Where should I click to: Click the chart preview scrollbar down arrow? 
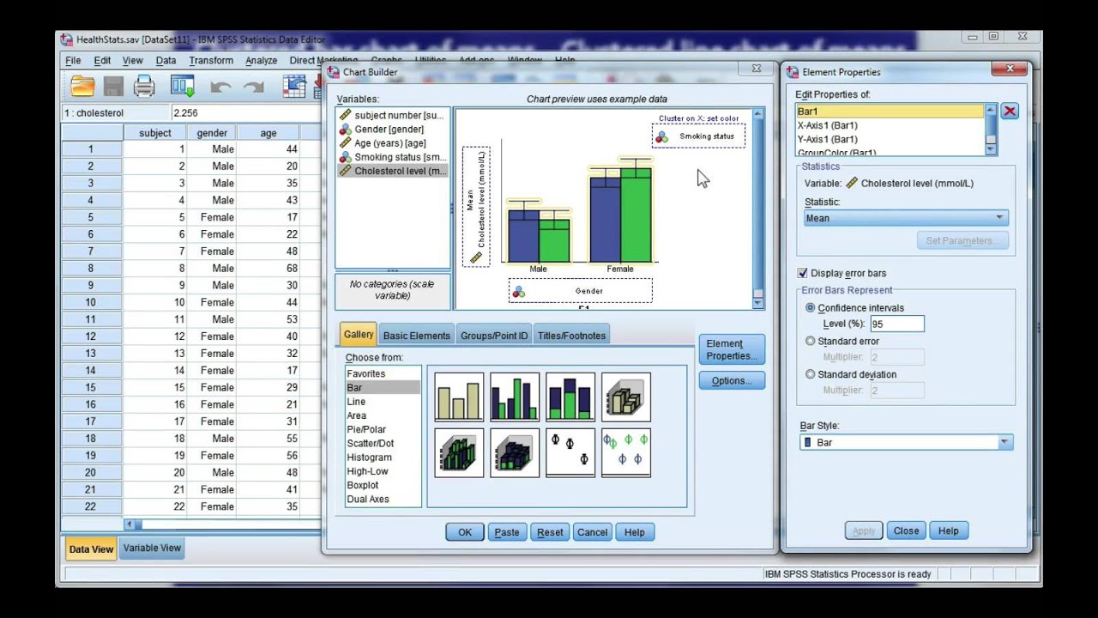758,302
